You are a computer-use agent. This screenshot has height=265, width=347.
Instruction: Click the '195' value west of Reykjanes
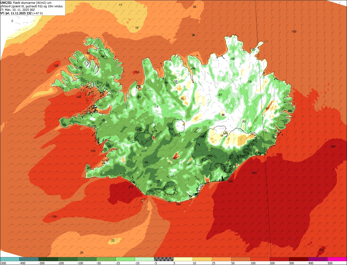[93, 151]
